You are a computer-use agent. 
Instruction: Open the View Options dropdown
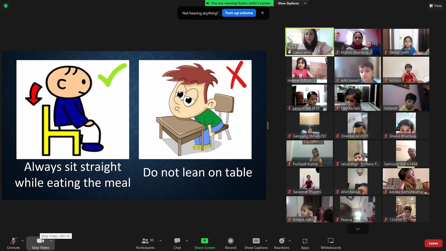tap(292, 3)
